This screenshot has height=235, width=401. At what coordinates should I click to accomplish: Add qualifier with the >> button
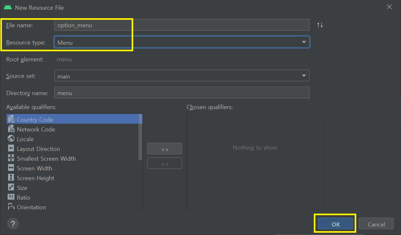click(x=165, y=149)
